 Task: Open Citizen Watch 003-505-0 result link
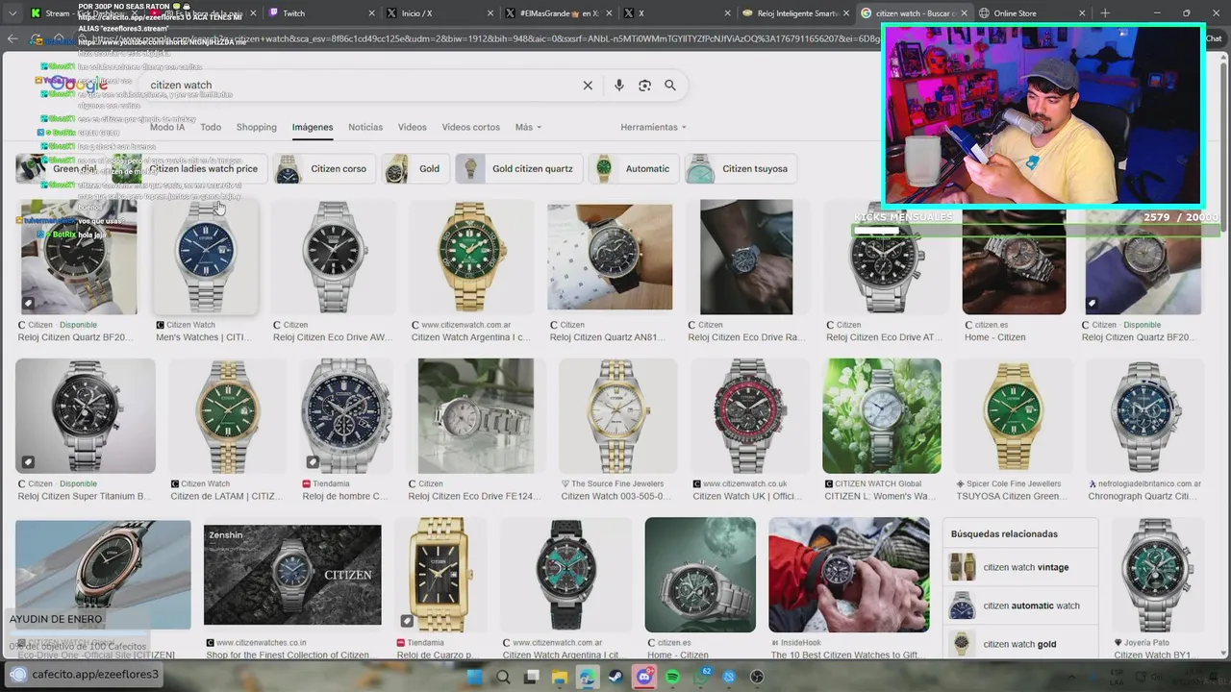615,497
